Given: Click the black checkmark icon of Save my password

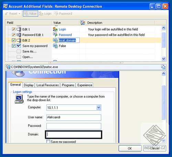Looking at the screenshot, I should 19,46.
